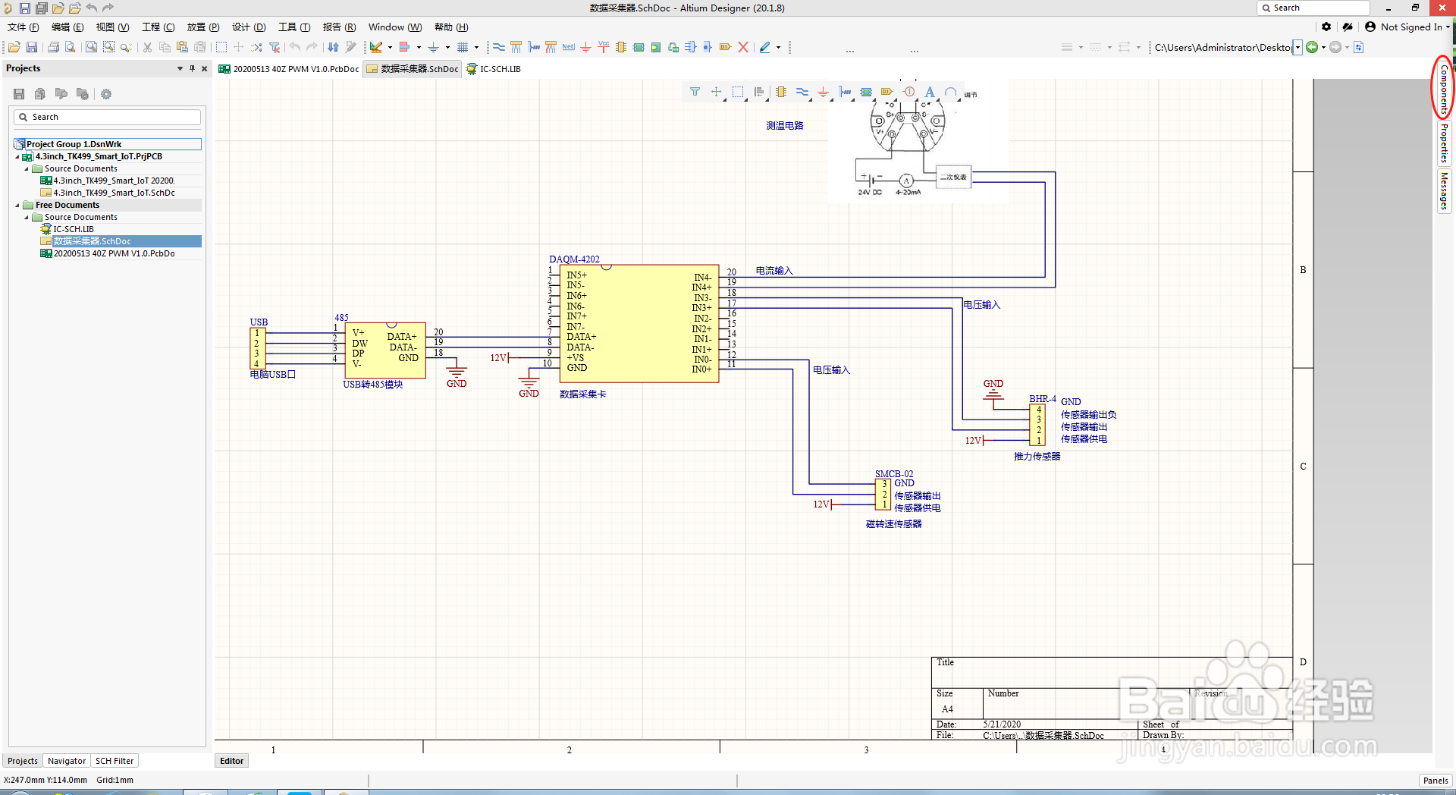Click the red No ERC cross icon
Viewport: 1456px width, 795px height.
743,47
